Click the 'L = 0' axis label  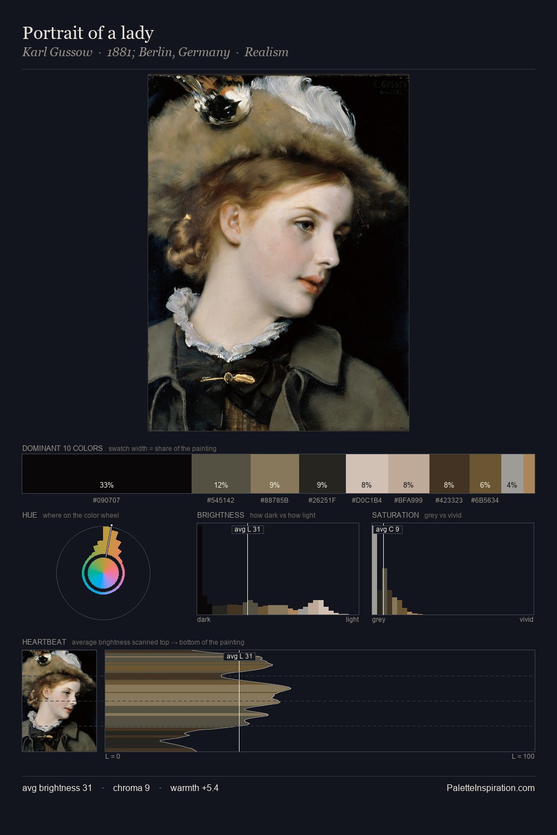click(x=113, y=757)
